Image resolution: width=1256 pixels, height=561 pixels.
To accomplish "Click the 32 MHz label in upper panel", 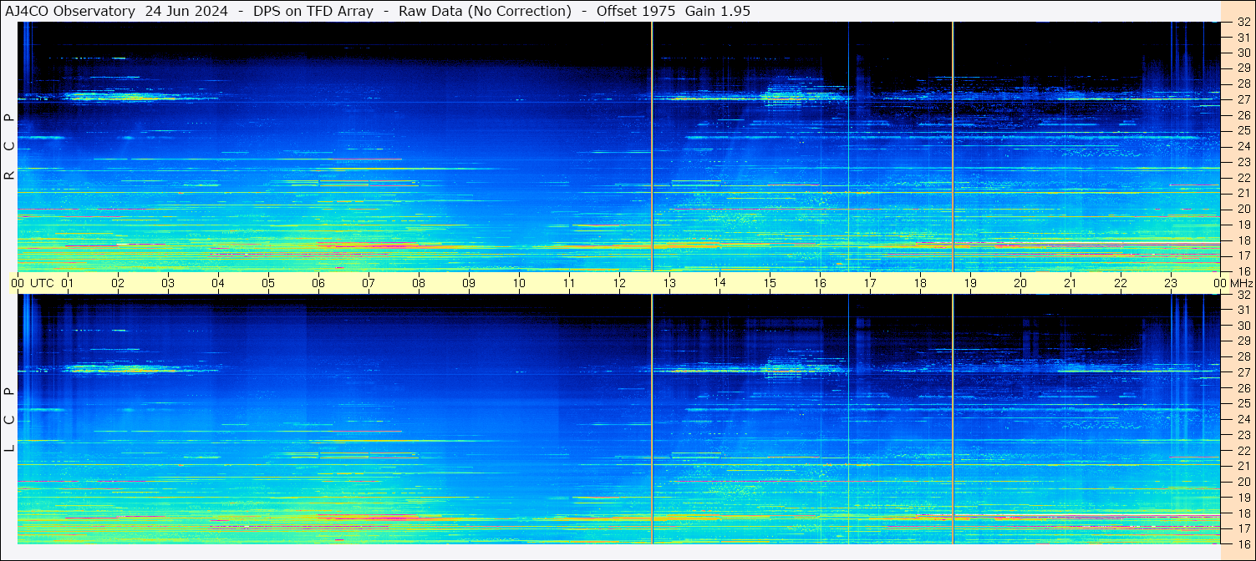I will click(1243, 23).
